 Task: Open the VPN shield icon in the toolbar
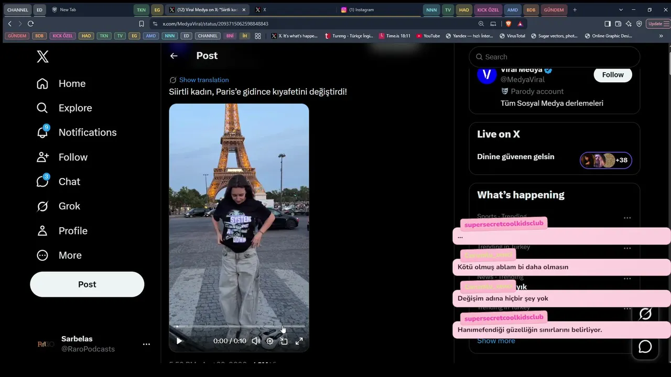pos(639,24)
